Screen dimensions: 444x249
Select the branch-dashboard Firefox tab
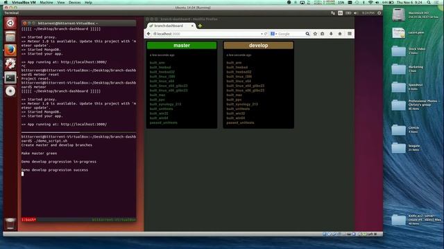pyautogui.click(x=171, y=26)
